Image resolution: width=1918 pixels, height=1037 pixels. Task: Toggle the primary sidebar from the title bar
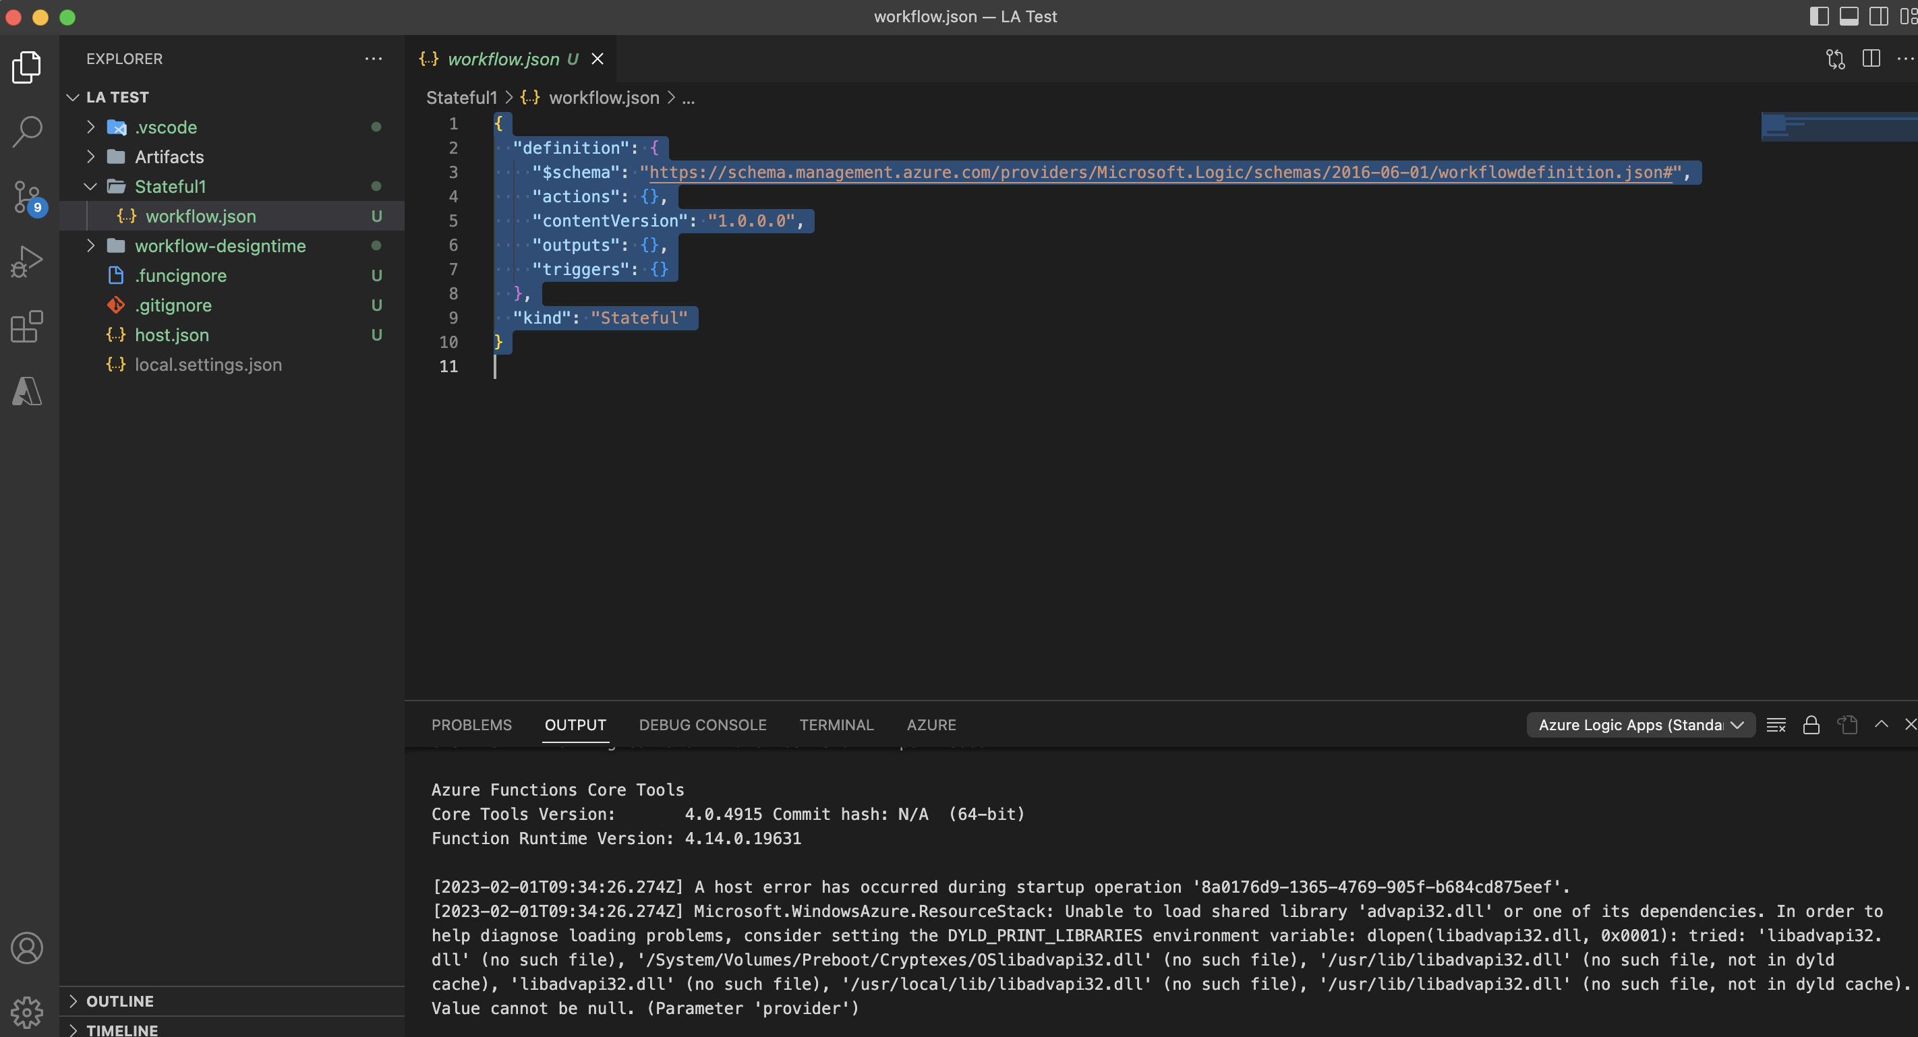coord(1818,16)
